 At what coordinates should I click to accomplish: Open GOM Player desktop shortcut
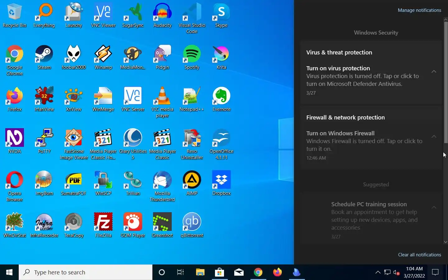tap(133, 226)
